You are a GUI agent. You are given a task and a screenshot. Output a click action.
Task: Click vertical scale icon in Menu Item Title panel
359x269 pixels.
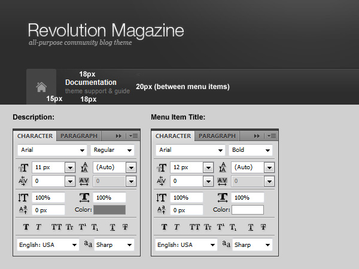[x=162, y=197]
